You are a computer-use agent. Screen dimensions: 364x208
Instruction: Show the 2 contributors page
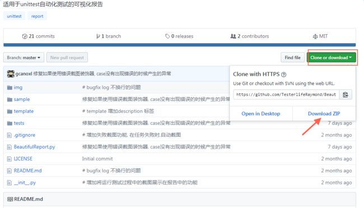(250, 36)
